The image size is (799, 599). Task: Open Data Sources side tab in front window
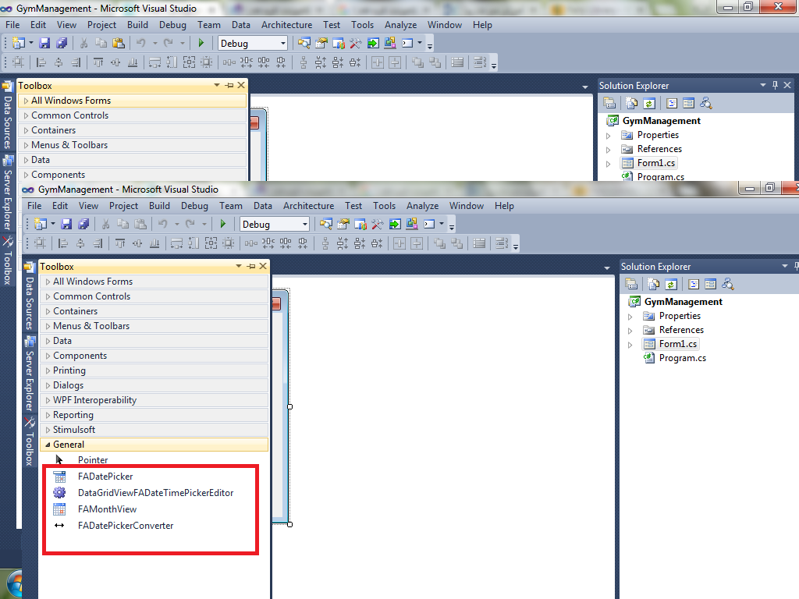coord(30,296)
